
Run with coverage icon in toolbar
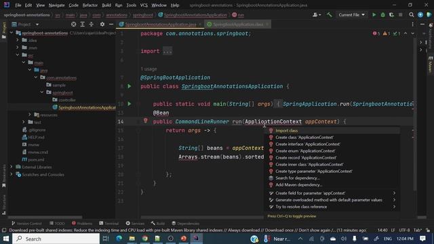point(391,15)
